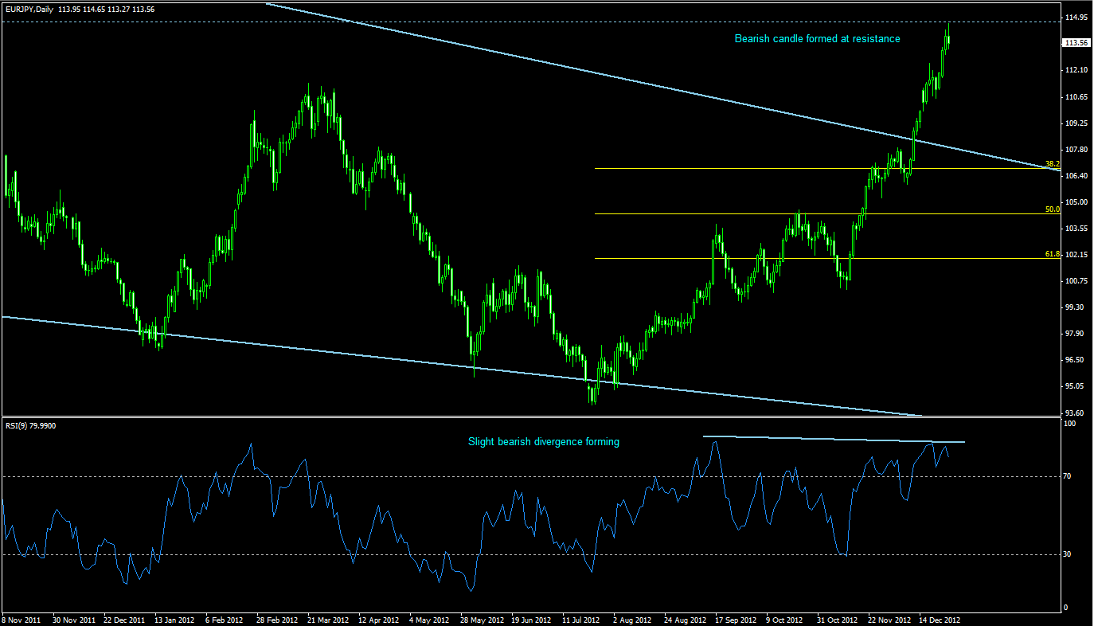
Task: Click the 31 Oct 2012 date label
Action: pyautogui.click(x=838, y=619)
